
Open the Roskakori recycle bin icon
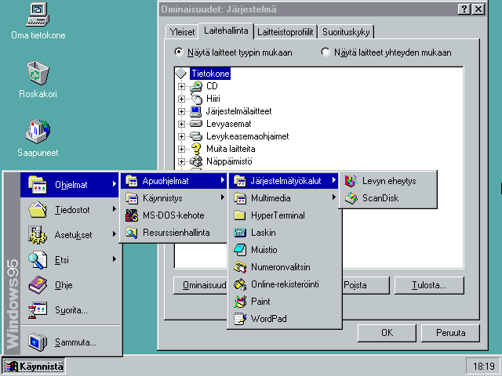(x=38, y=73)
